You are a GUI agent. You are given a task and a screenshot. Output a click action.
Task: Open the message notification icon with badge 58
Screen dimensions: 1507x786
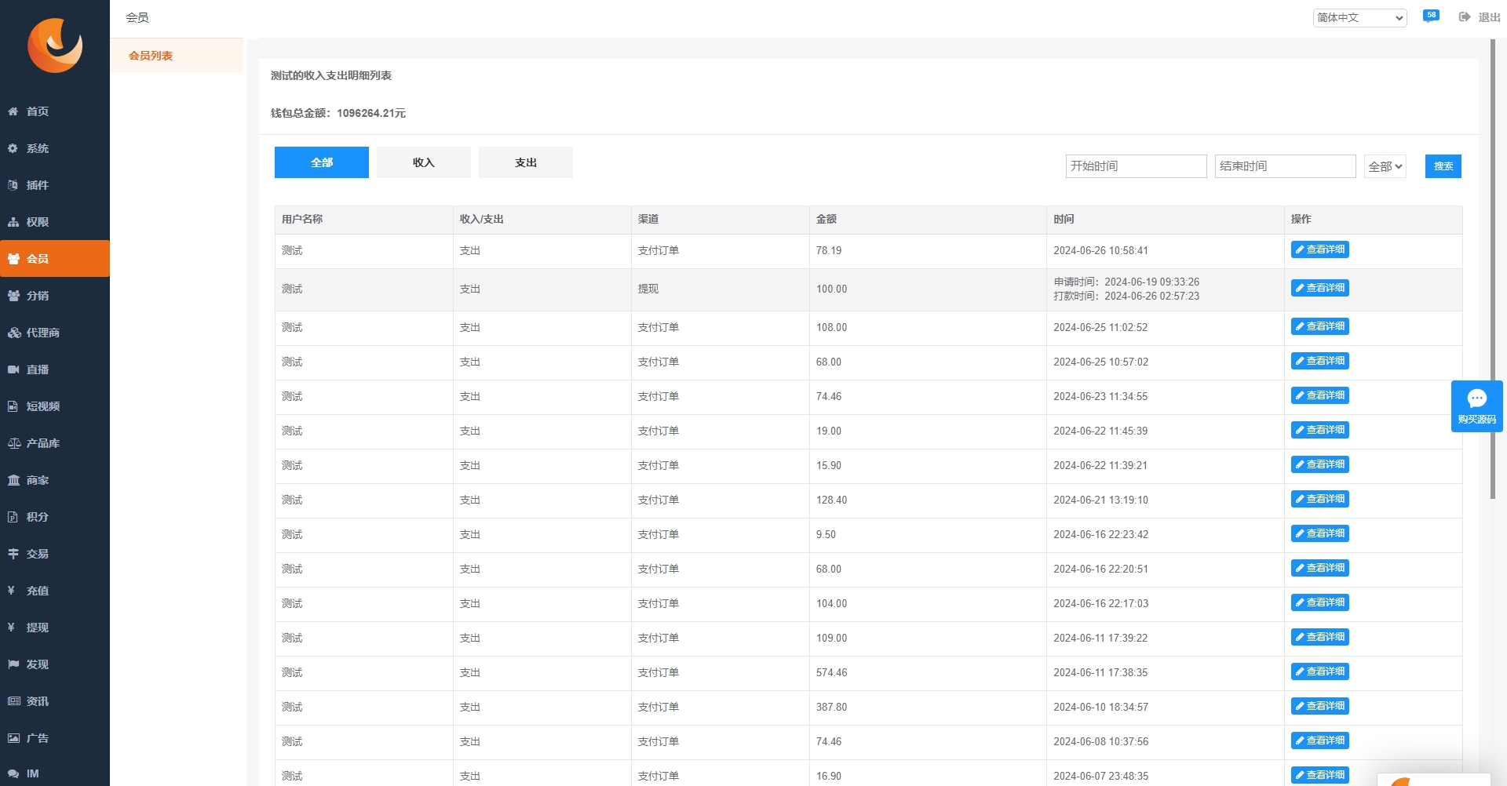point(1431,16)
